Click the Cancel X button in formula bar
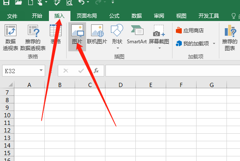The image size is (240, 161). click(66, 71)
